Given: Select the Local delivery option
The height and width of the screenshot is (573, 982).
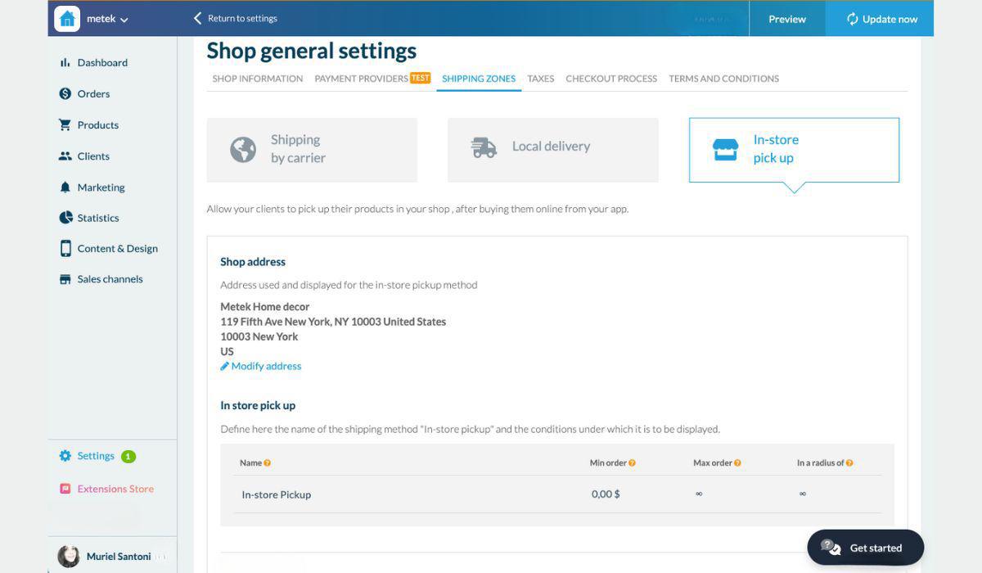Looking at the screenshot, I should click(x=552, y=150).
